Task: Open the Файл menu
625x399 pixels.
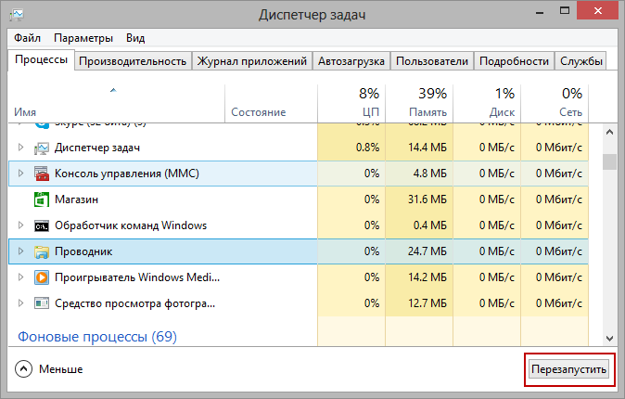Action: (x=27, y=38)
